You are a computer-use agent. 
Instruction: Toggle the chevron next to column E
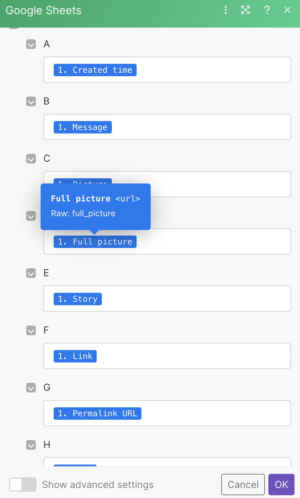[x=31, y=273]
